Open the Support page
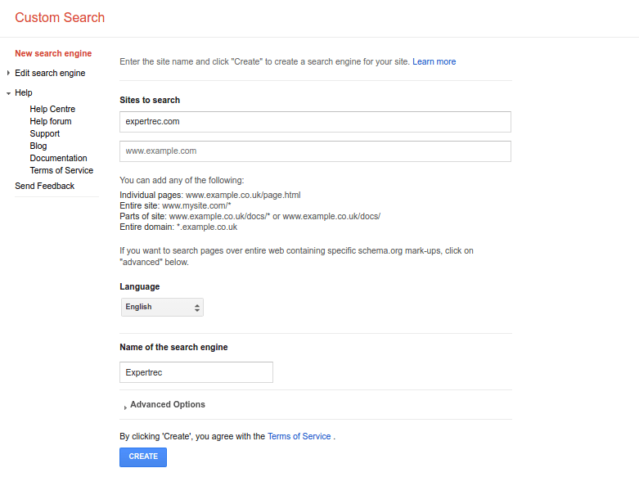This screenshot has width=639, height=477. [x=45, y=133]
